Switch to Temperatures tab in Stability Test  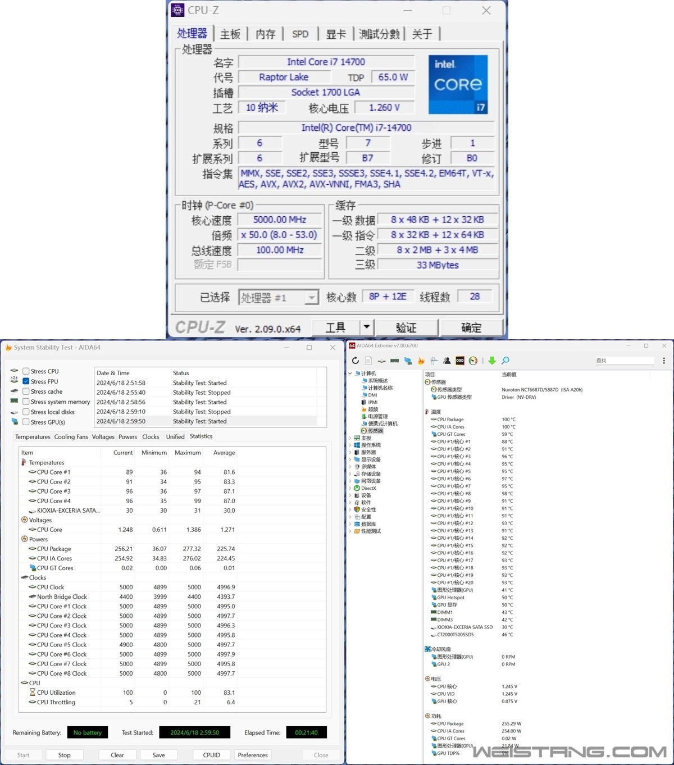(x=33, y=437)
